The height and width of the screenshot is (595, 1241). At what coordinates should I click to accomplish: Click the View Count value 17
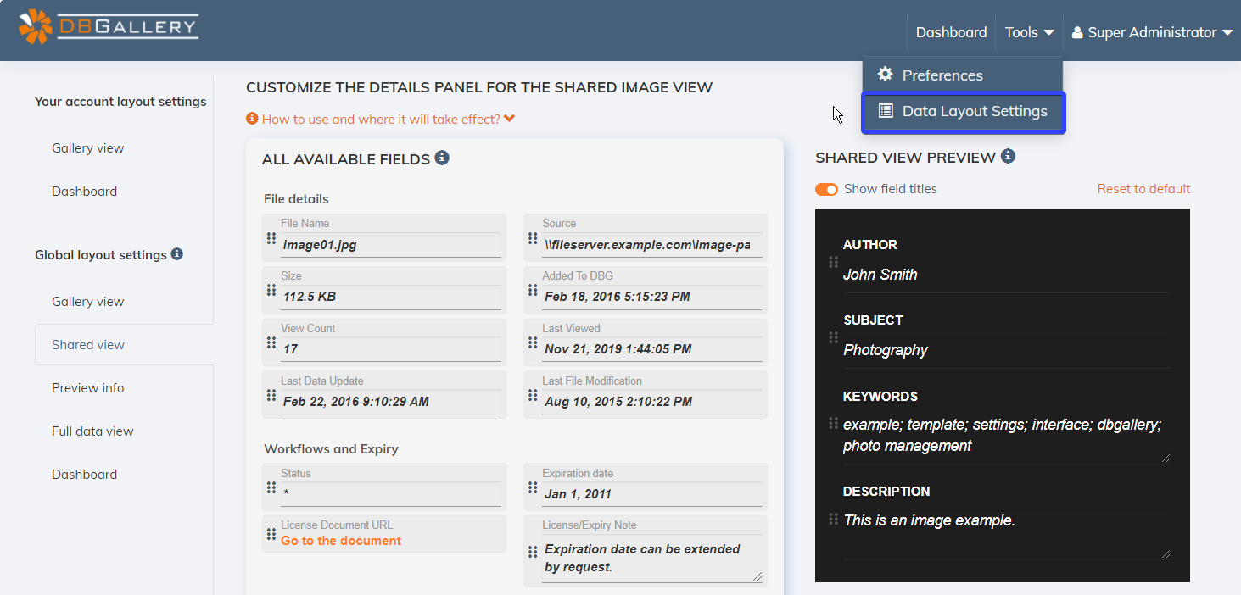[291, 349]
